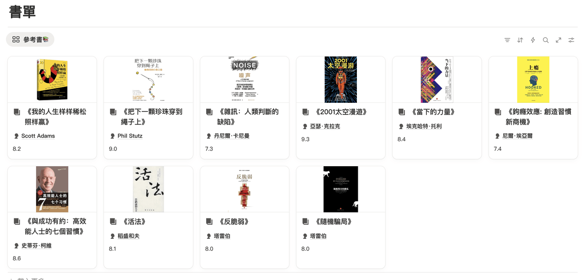Open the sort arrows icon
585x280 pixels.
click(x=520, y=40)
